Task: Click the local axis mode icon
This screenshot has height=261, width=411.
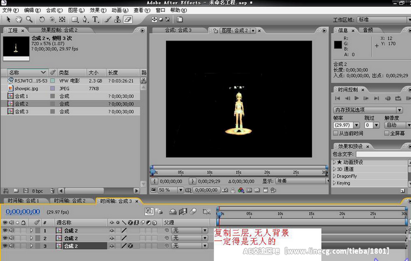Action: (155, 20)
